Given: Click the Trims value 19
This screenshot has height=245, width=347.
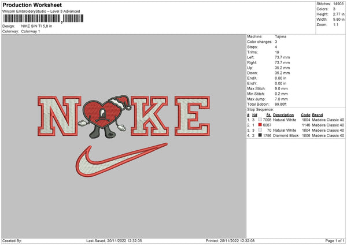Looking at the screenshot, I should [x=277, y=52].
